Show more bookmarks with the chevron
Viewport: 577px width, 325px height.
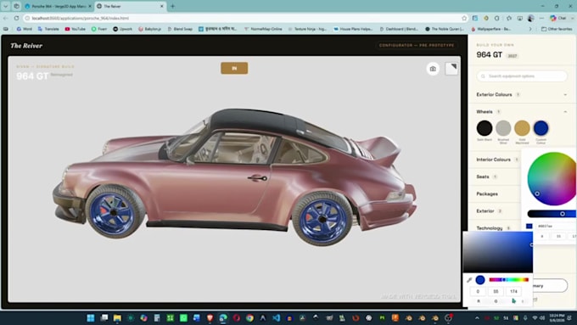click(530, 29)
